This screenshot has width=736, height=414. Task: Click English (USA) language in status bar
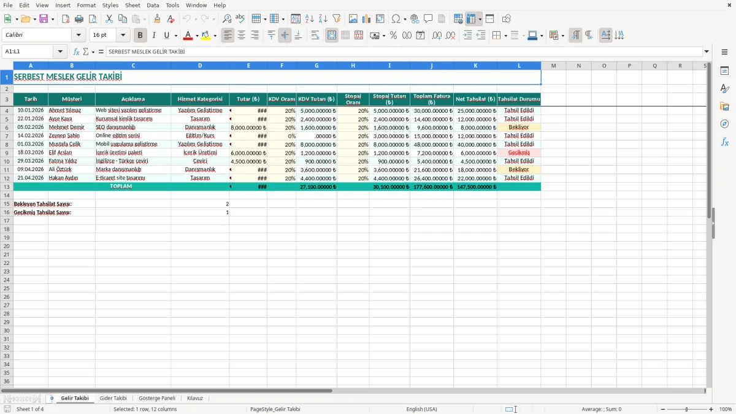tap(421, 409)
